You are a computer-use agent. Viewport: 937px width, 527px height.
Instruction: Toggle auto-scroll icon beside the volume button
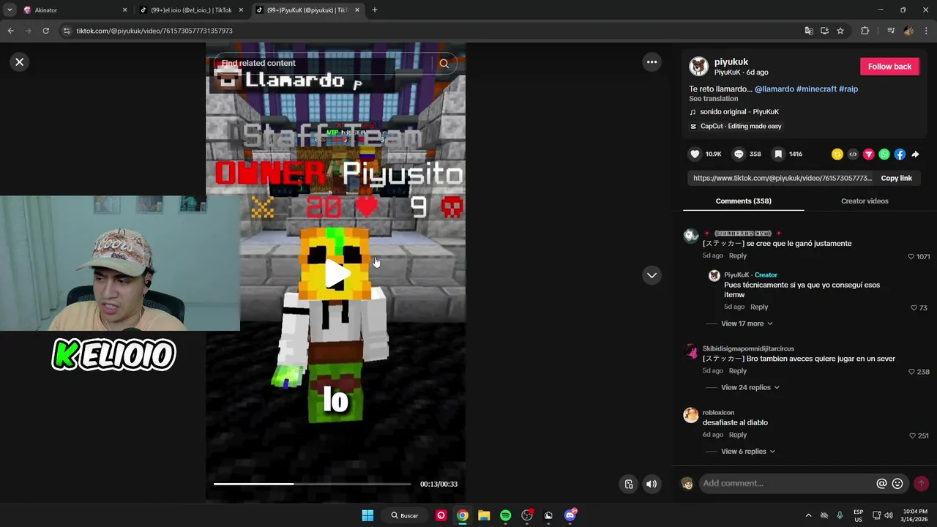tap(629, 484)
